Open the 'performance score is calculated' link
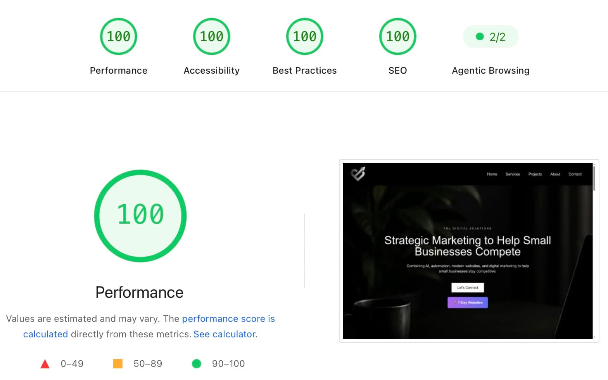This screenshot has height=380, width=608. point(228,319)
